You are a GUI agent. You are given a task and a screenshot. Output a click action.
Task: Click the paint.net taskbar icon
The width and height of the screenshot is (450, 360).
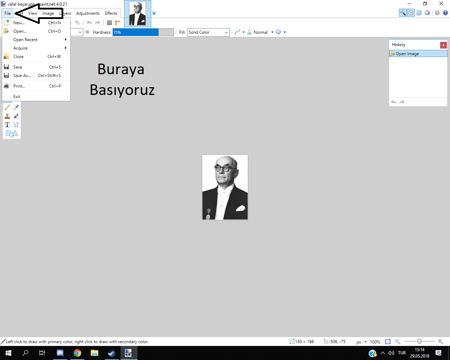[128, 353]
